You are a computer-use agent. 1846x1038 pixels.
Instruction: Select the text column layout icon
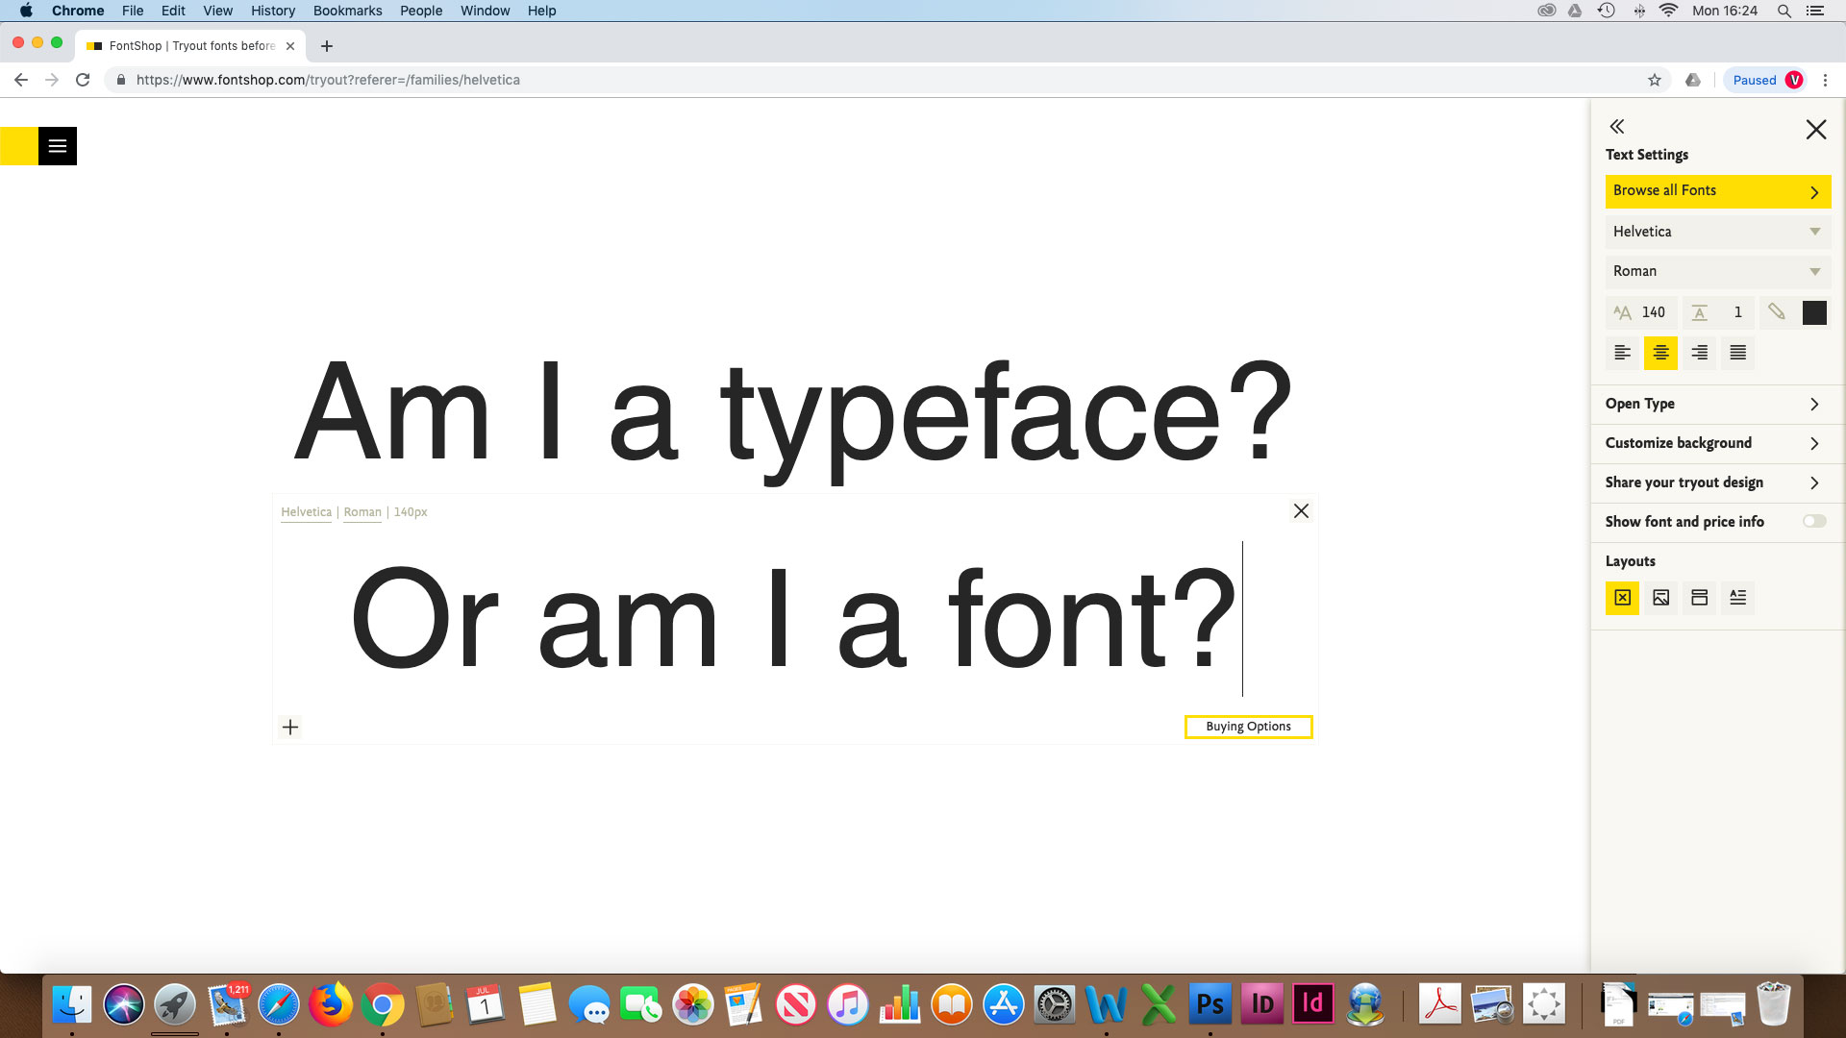pyautogui.click(x=1737, y=597)
